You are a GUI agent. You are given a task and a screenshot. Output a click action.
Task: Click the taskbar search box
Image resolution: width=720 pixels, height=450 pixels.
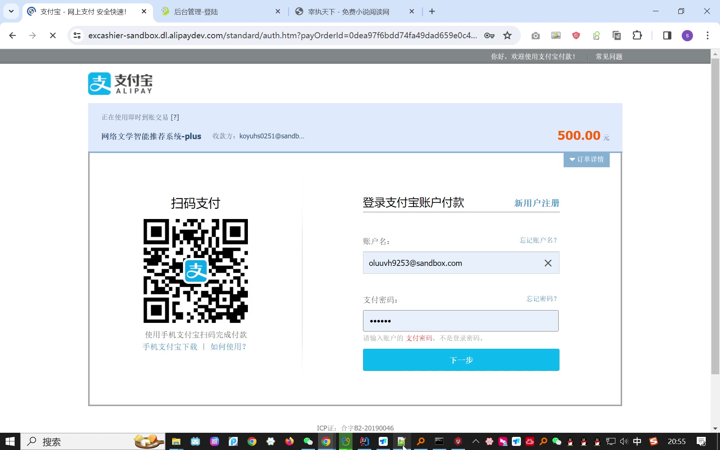point(93,441)
